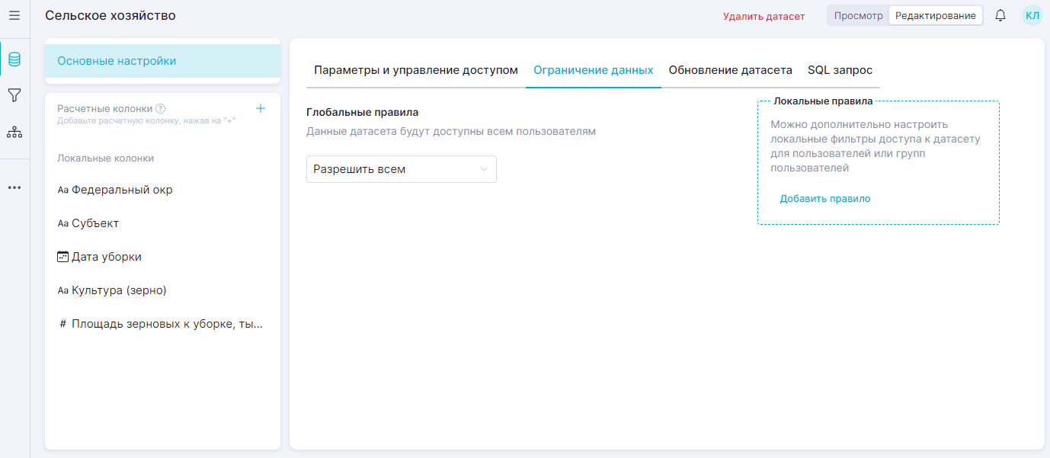Open Параметры и управление доступом tab
The image size is (1050, 458).
point(415,70)
